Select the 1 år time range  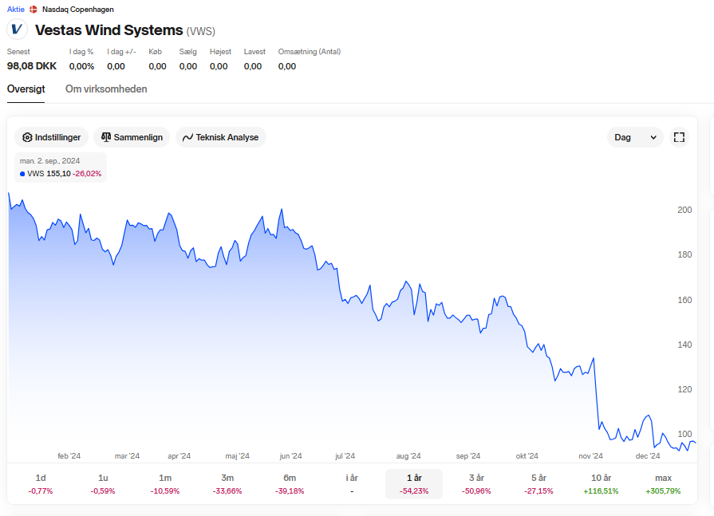tap(414, 483)
